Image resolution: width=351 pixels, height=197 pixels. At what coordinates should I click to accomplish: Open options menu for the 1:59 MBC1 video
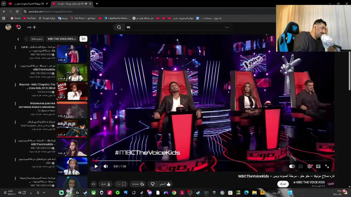15,160
